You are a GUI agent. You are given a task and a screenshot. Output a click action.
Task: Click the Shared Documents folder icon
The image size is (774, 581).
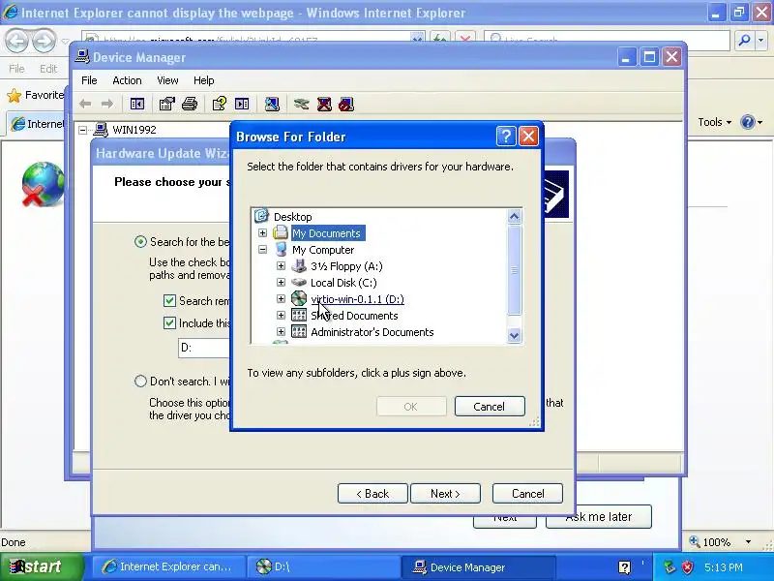click(299, 316)
